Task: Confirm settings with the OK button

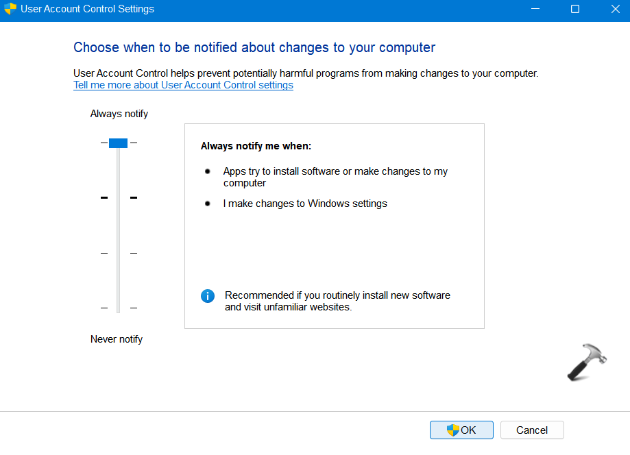Action: (461, 430)
